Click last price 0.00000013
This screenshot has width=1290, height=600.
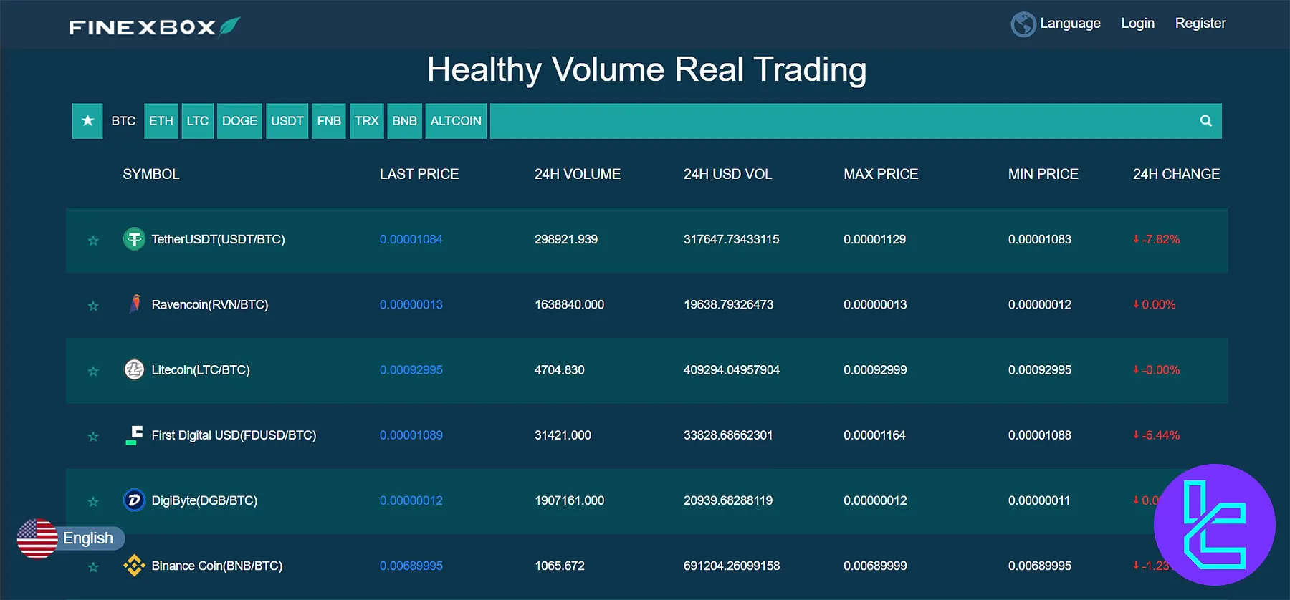(411, 304)
